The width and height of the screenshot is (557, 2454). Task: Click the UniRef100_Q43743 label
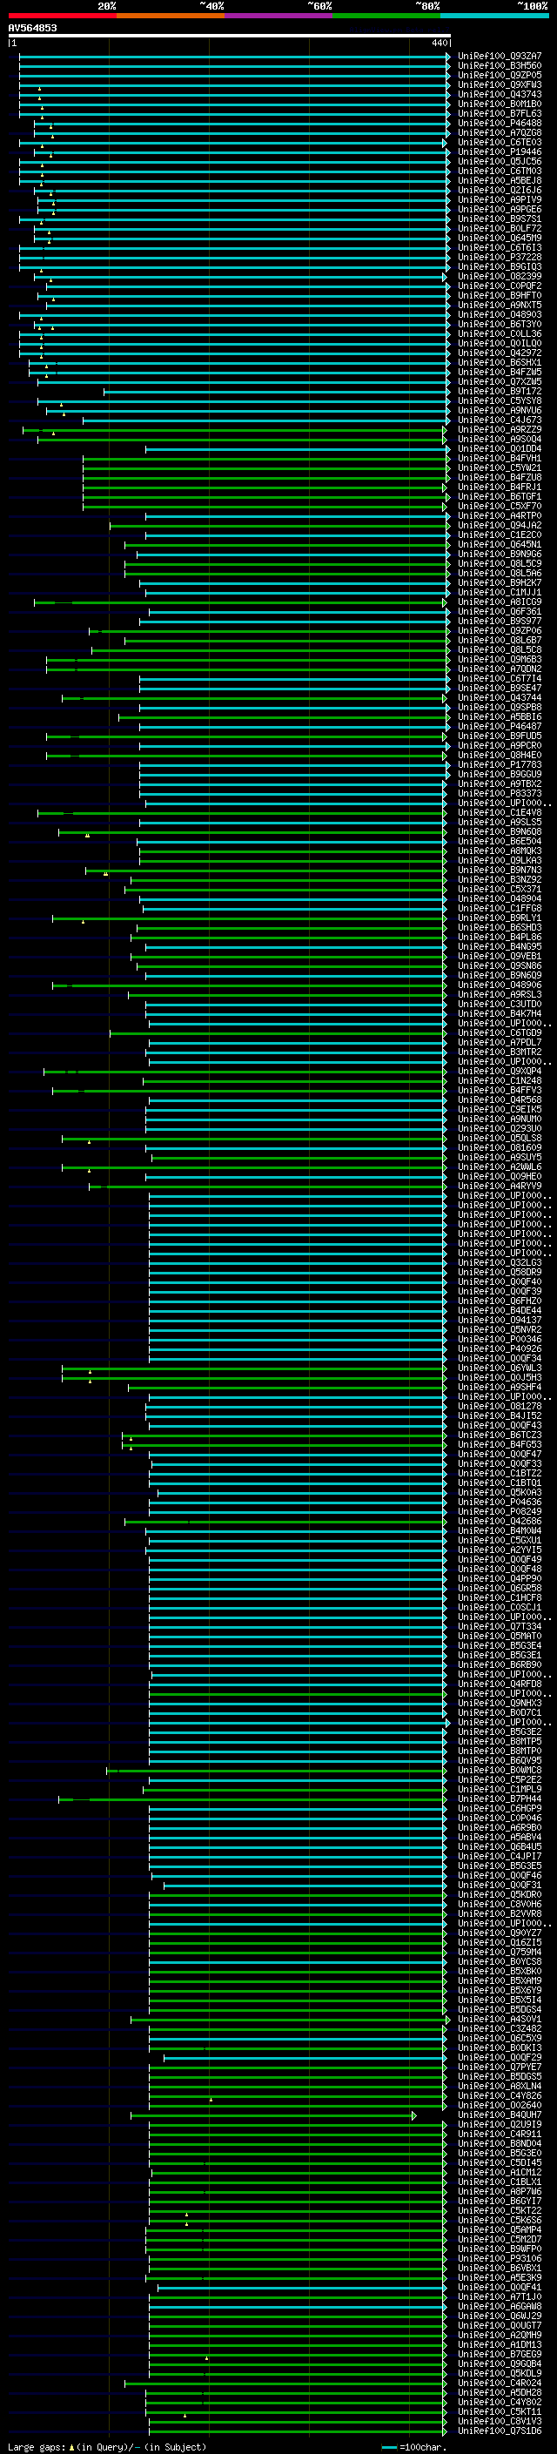point(500,94)
